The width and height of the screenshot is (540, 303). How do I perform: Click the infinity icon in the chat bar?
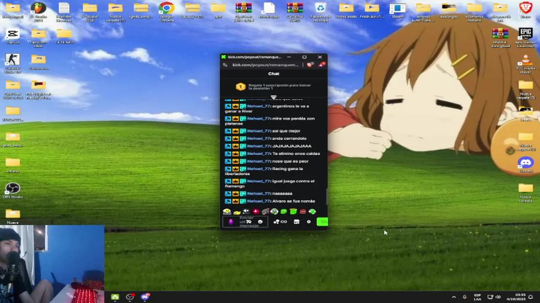[x=284, y=222]
